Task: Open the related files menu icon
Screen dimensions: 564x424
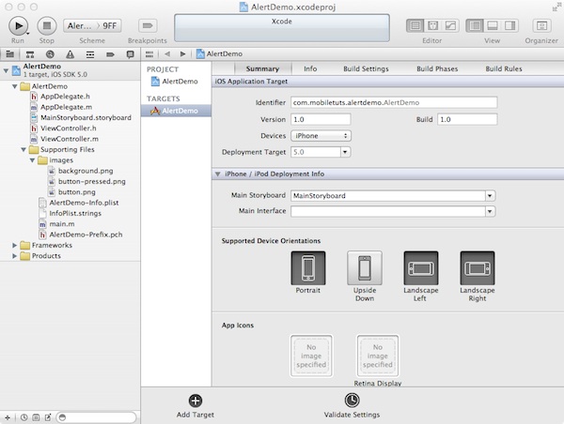Action: point(149,54)
